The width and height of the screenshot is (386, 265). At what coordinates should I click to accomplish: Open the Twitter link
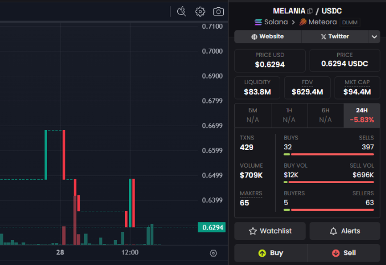(x=335, y=37)
